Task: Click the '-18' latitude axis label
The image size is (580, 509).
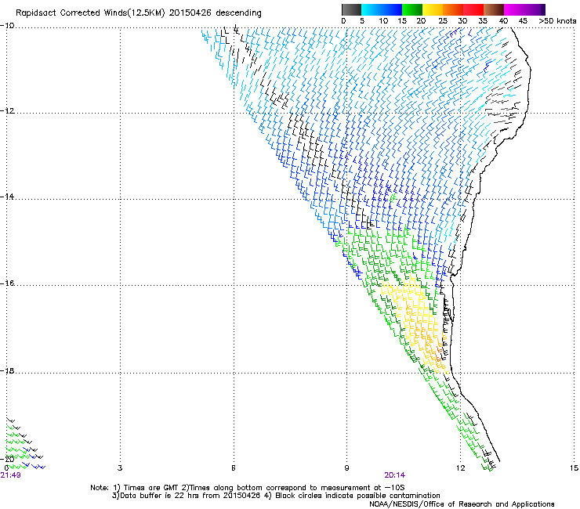Action: 7,370
